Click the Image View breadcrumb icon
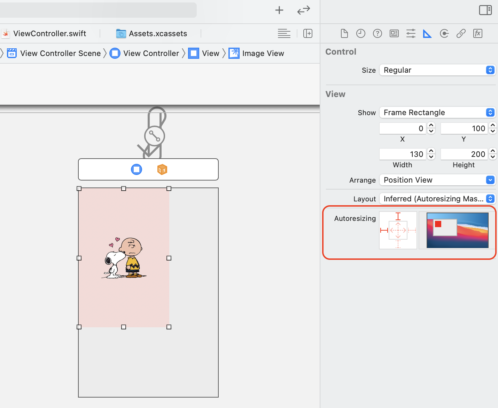Screen dimensions: 498x408 click(x=234, y=53)
